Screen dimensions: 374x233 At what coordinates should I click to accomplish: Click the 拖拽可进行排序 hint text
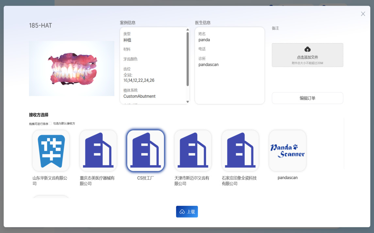pos(39,124)
